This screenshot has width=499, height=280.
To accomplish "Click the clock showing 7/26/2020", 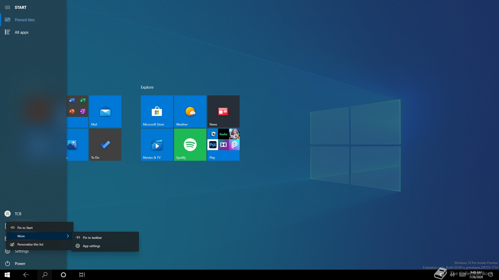I will coord(476,275).
